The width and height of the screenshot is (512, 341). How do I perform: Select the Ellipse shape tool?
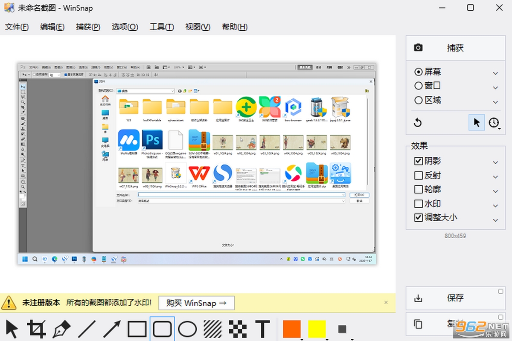pos(187,329)
